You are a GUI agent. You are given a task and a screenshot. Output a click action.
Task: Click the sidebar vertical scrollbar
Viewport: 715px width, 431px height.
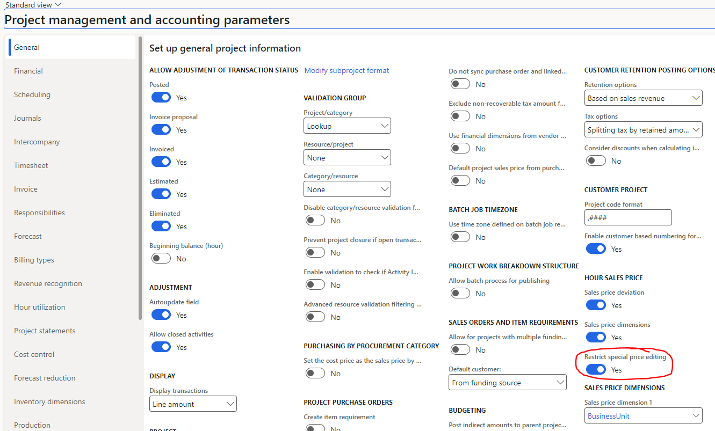coord(140,178)
